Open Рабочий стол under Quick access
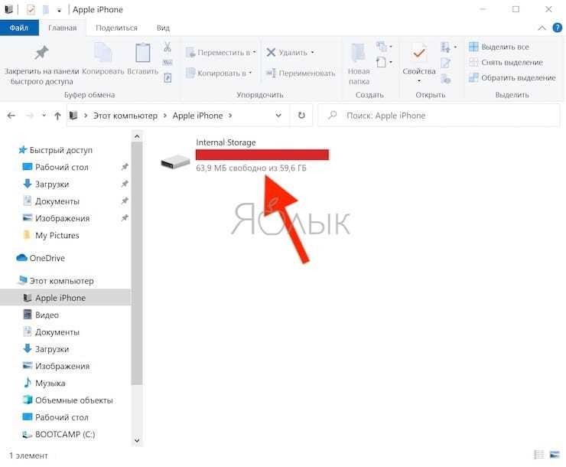The width and height of the screenshot is (566, 467). pyautogui.click(x=62, y=167)
